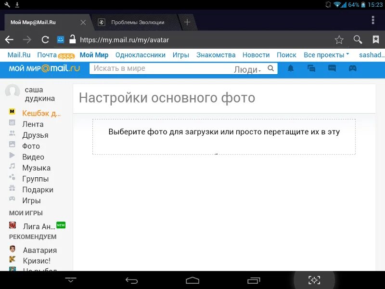Open Новости link
This screenshot has height=289, width=385.
[x=256, y=55]
